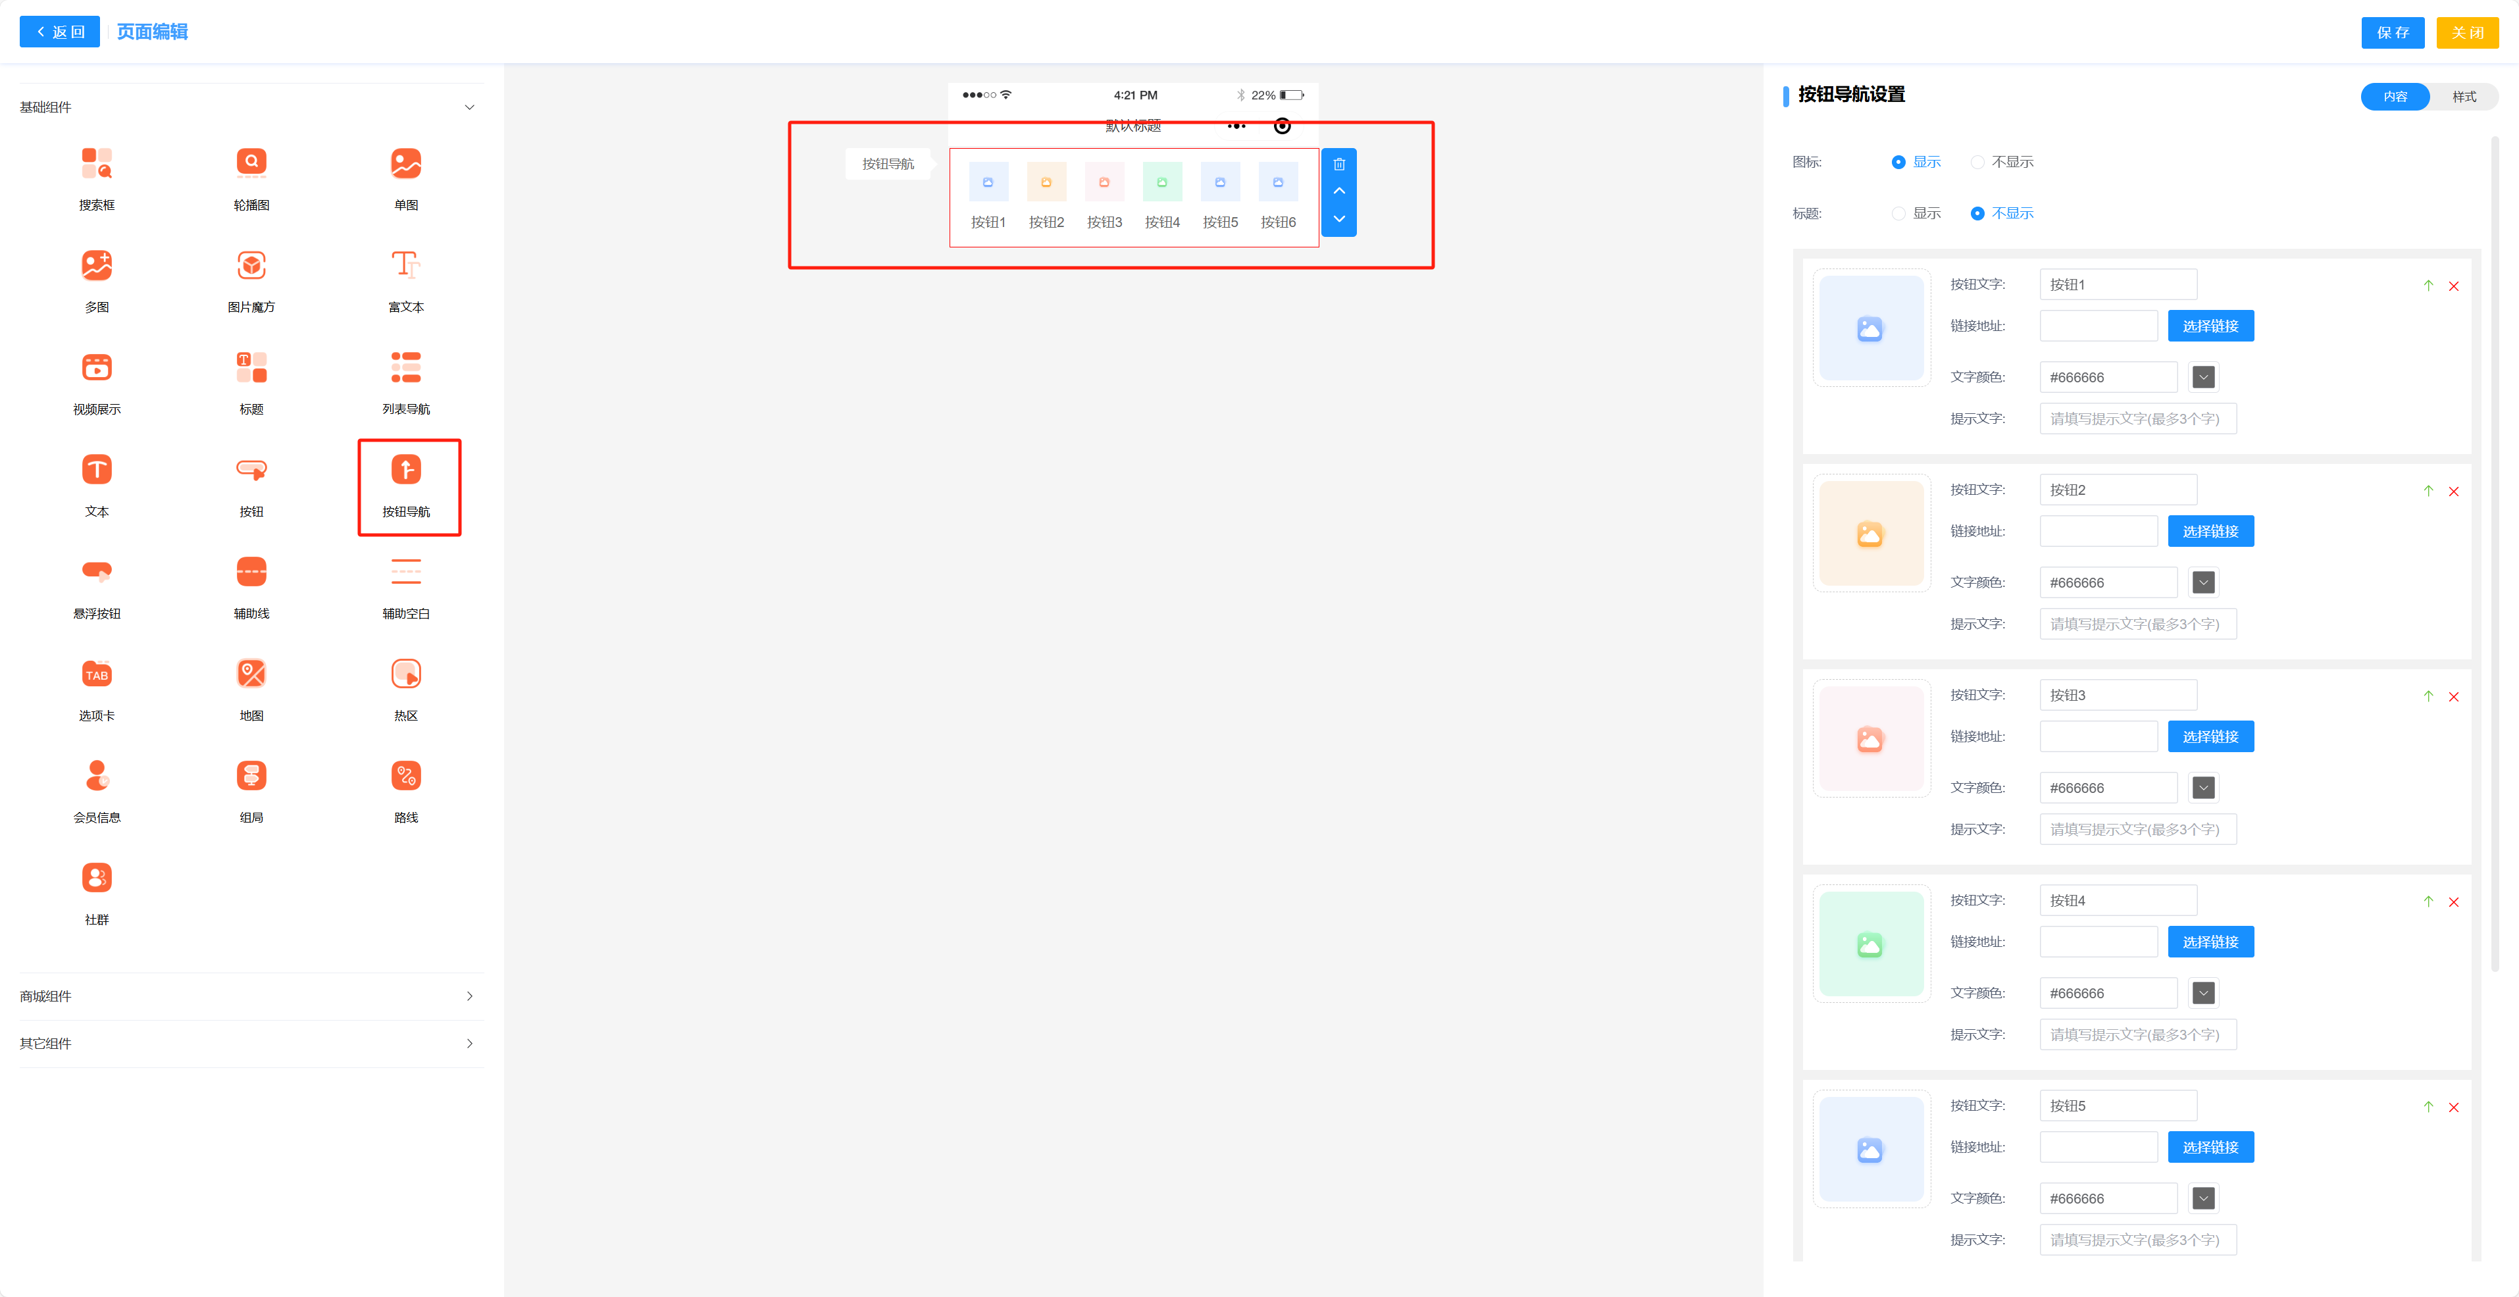Screen dimensions: 2519x1297
Task: Select the 富文本 rich text component
Action: 406,265
